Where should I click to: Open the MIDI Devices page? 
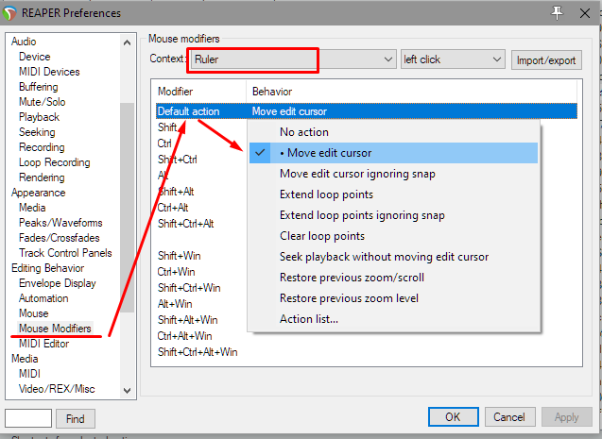(49, 72)
